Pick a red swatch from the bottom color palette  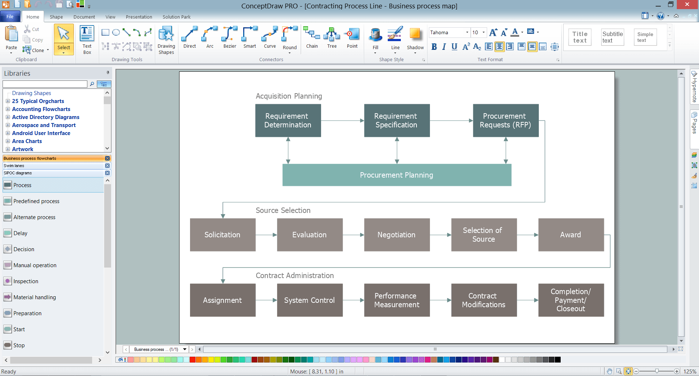point(192,360)
